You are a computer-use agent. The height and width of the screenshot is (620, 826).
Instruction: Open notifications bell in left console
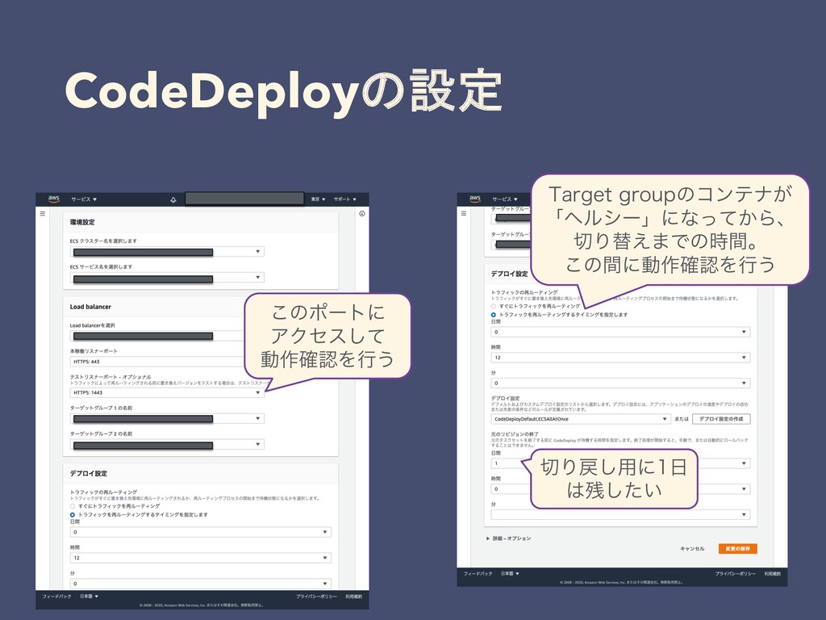(x=173, y=200)
